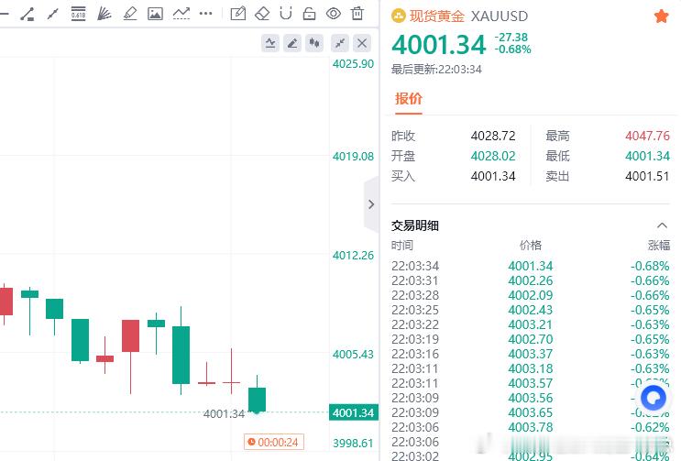Click the 最高 value 4047.76
The image size is (681, 461).
[647, 136]
